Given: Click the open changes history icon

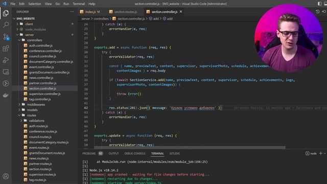Looking at the screenshot, I should coord(317,12).
